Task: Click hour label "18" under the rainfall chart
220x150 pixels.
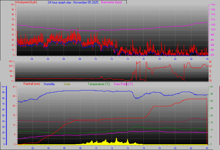Action: (160, 148)
